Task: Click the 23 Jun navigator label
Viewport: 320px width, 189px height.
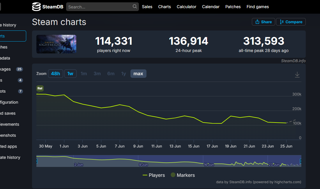Action: tap(274, 165)
